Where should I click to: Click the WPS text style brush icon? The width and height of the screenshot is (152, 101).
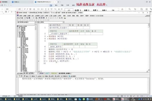122,9
